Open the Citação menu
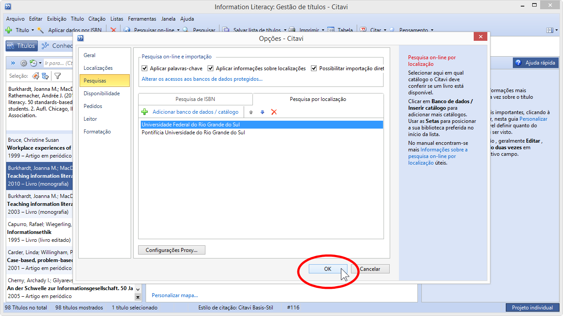This screenshot has height=316, width=563. pos(97,19)
